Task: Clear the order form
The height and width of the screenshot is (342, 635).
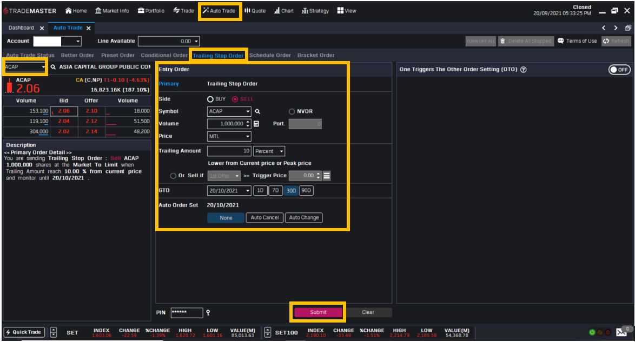Action: [x=368, y=312]
